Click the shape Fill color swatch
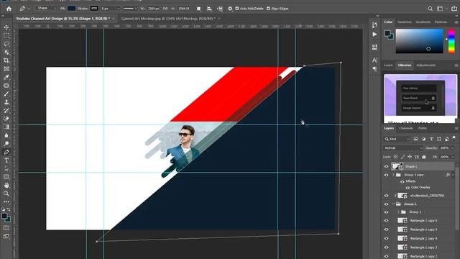460x259 pixels. pyautogui.click(x=72, y=9)
